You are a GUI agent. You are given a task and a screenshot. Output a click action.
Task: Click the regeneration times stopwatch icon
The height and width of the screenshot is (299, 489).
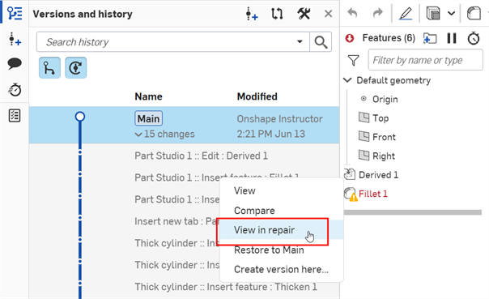pos(474,38)
